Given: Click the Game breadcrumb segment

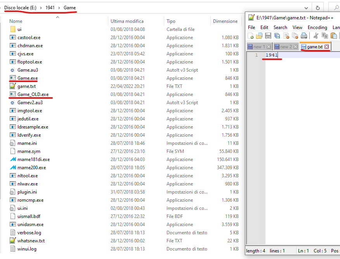Looking at the screenshot, I should tap(69, 8).
